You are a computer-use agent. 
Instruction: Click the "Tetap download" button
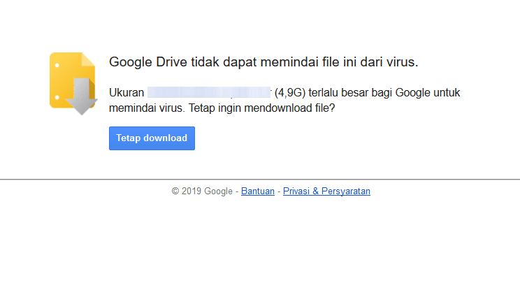coord(152,138)
